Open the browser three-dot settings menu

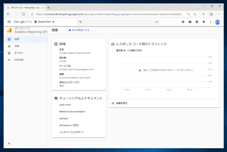click(x=219, y=14)
